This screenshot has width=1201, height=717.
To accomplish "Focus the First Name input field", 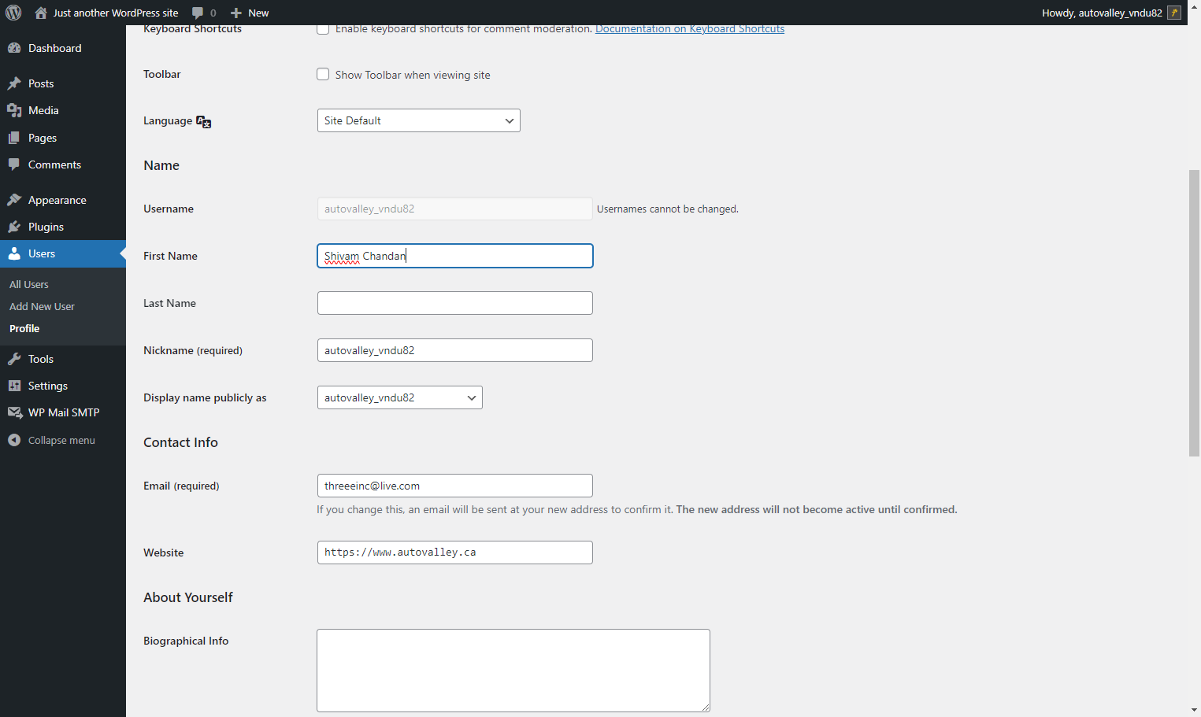I will (x=455, y=256).
